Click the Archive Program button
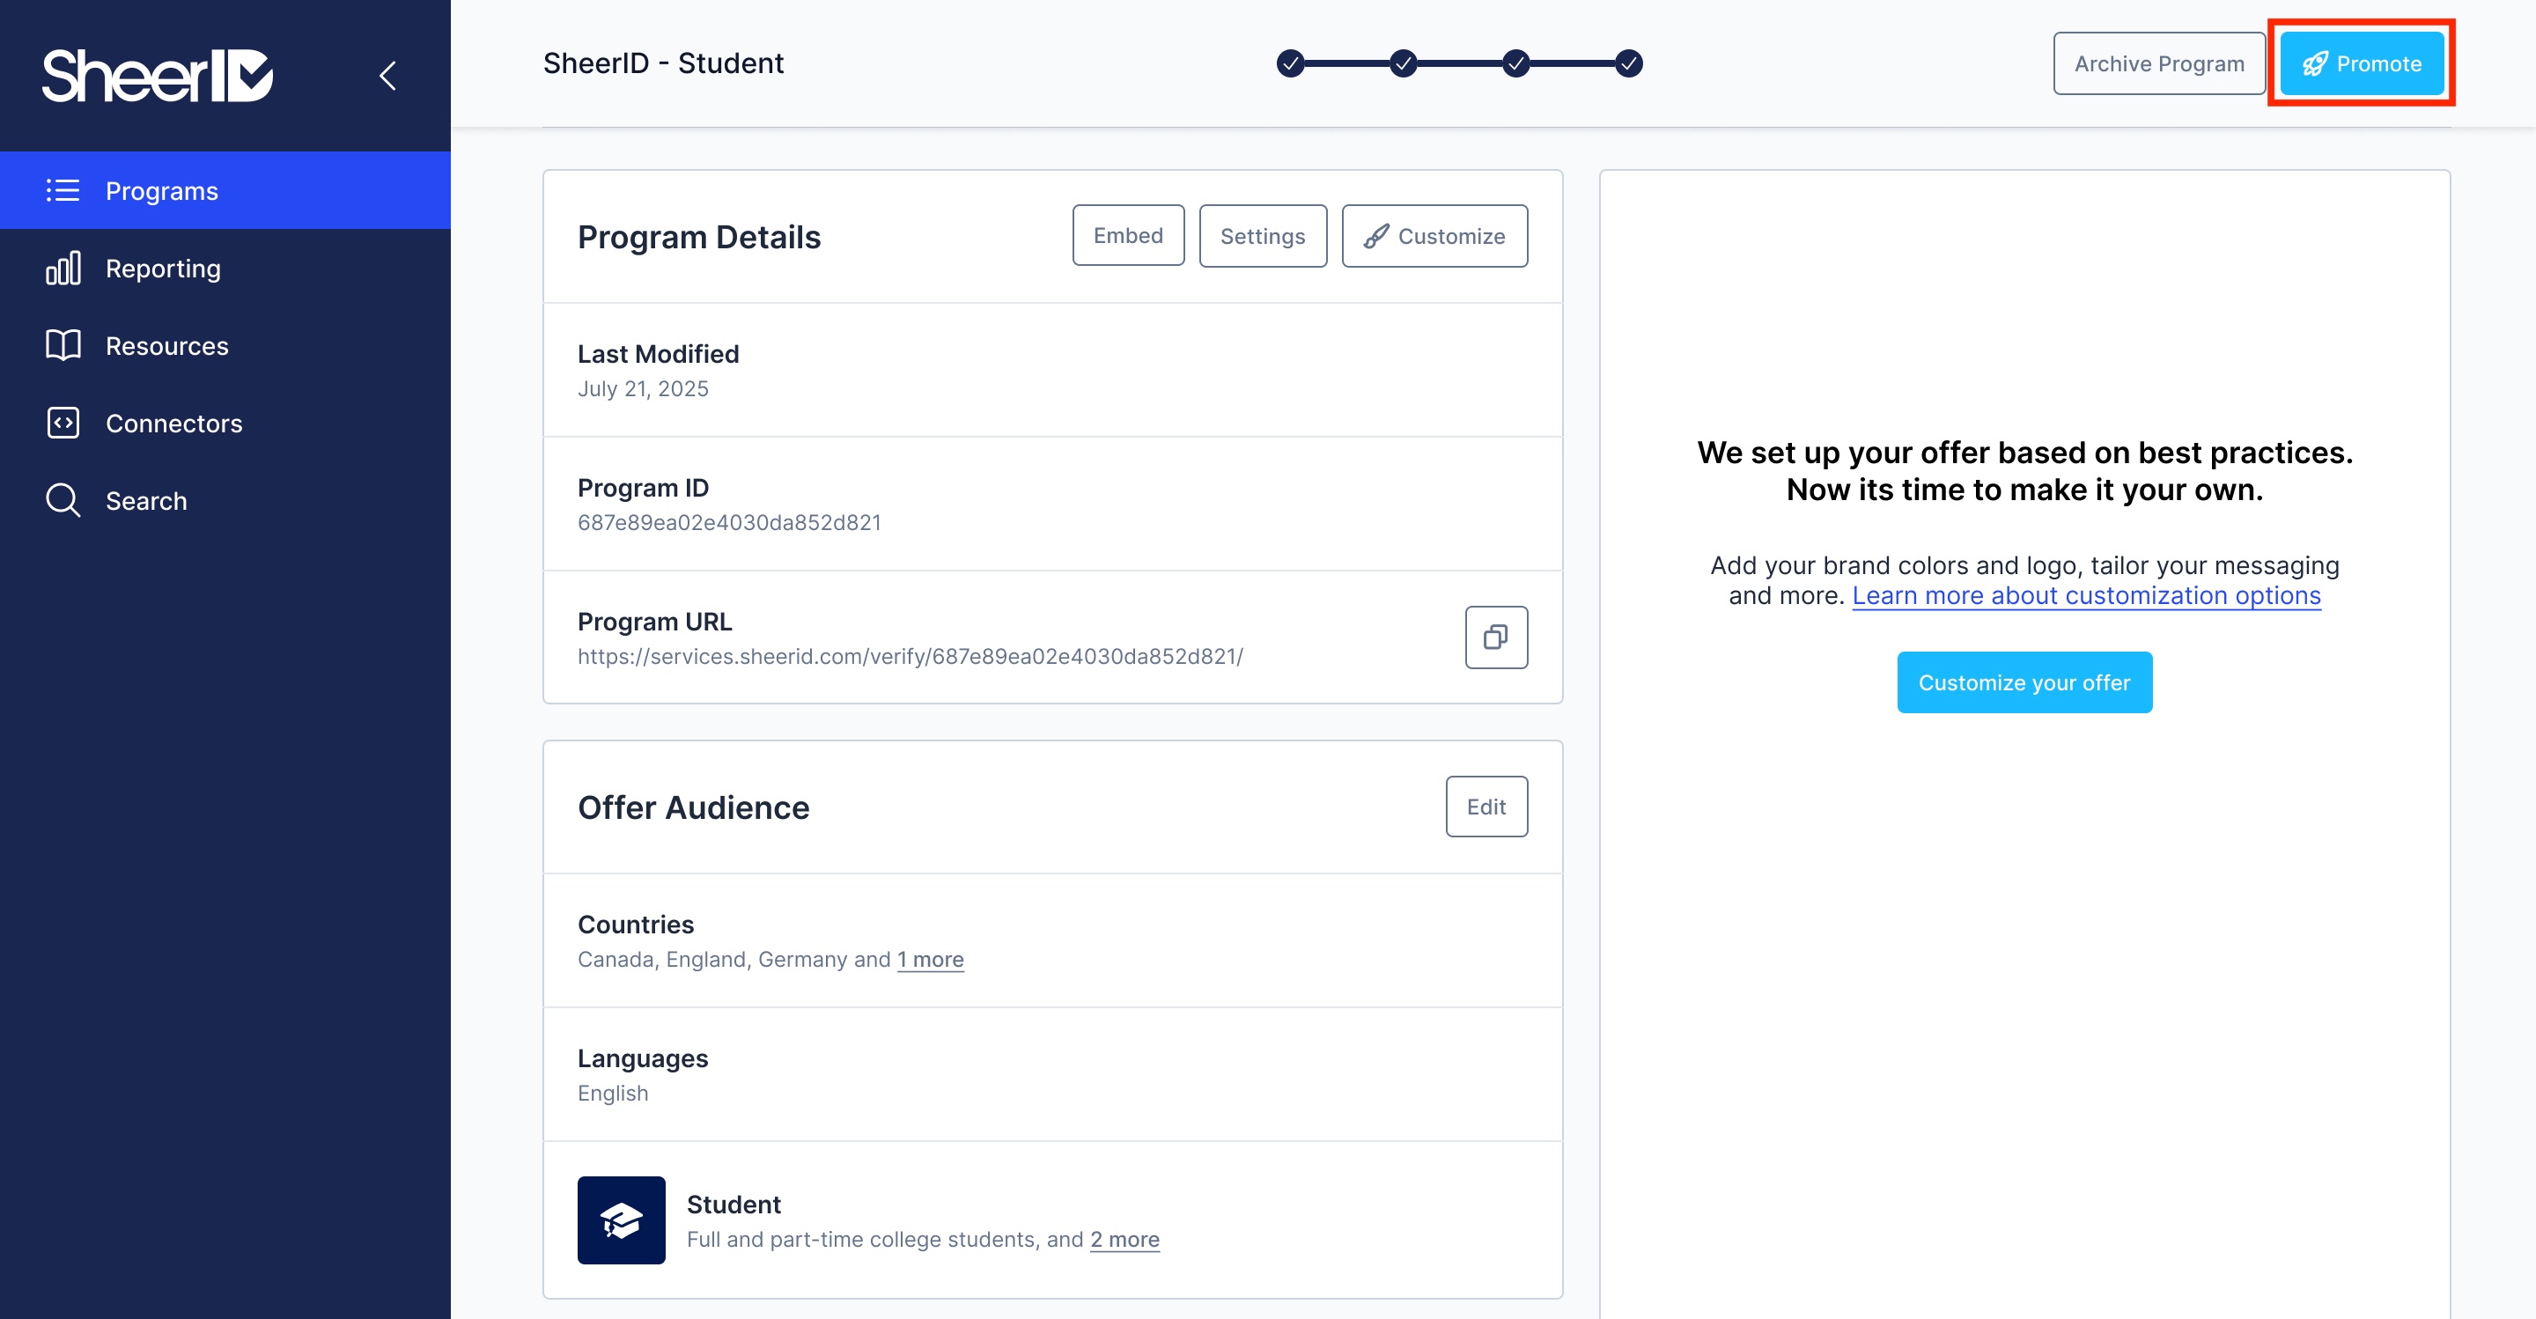This screenshot has height=1319, width=2536. (x=2158, y=63)
